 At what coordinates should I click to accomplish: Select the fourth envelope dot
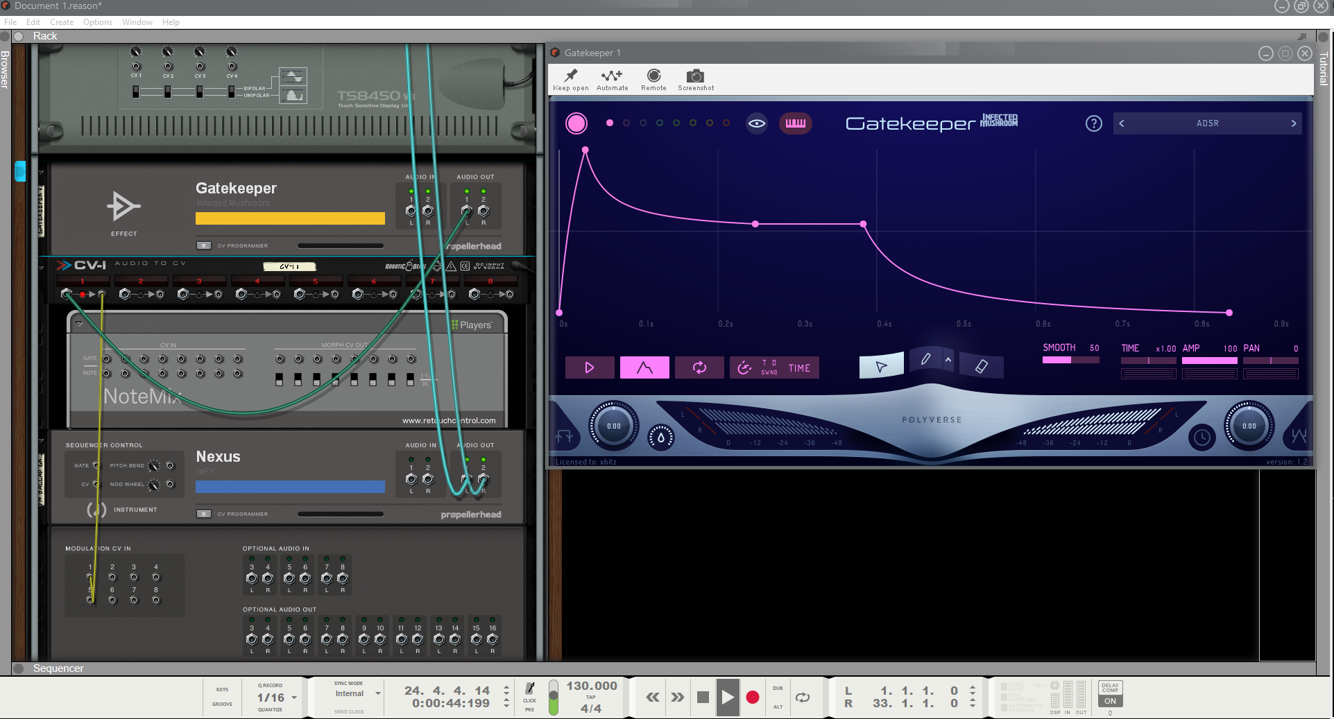click(x=660, y=123)
